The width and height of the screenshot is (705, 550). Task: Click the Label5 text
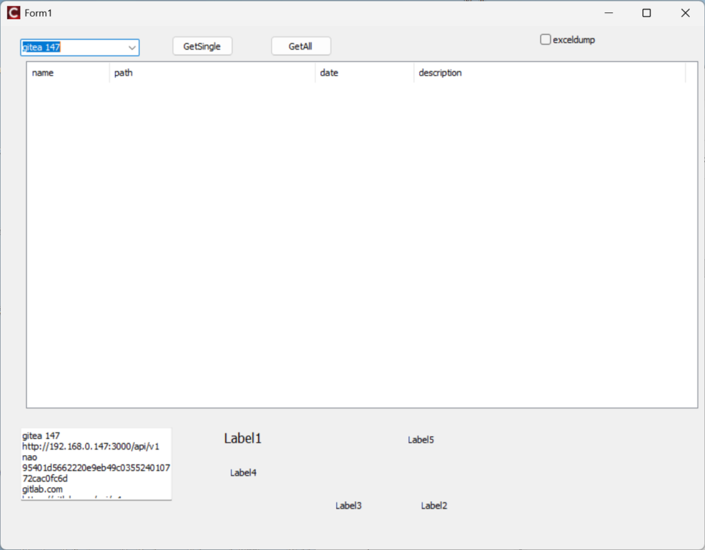coord(421,440)
